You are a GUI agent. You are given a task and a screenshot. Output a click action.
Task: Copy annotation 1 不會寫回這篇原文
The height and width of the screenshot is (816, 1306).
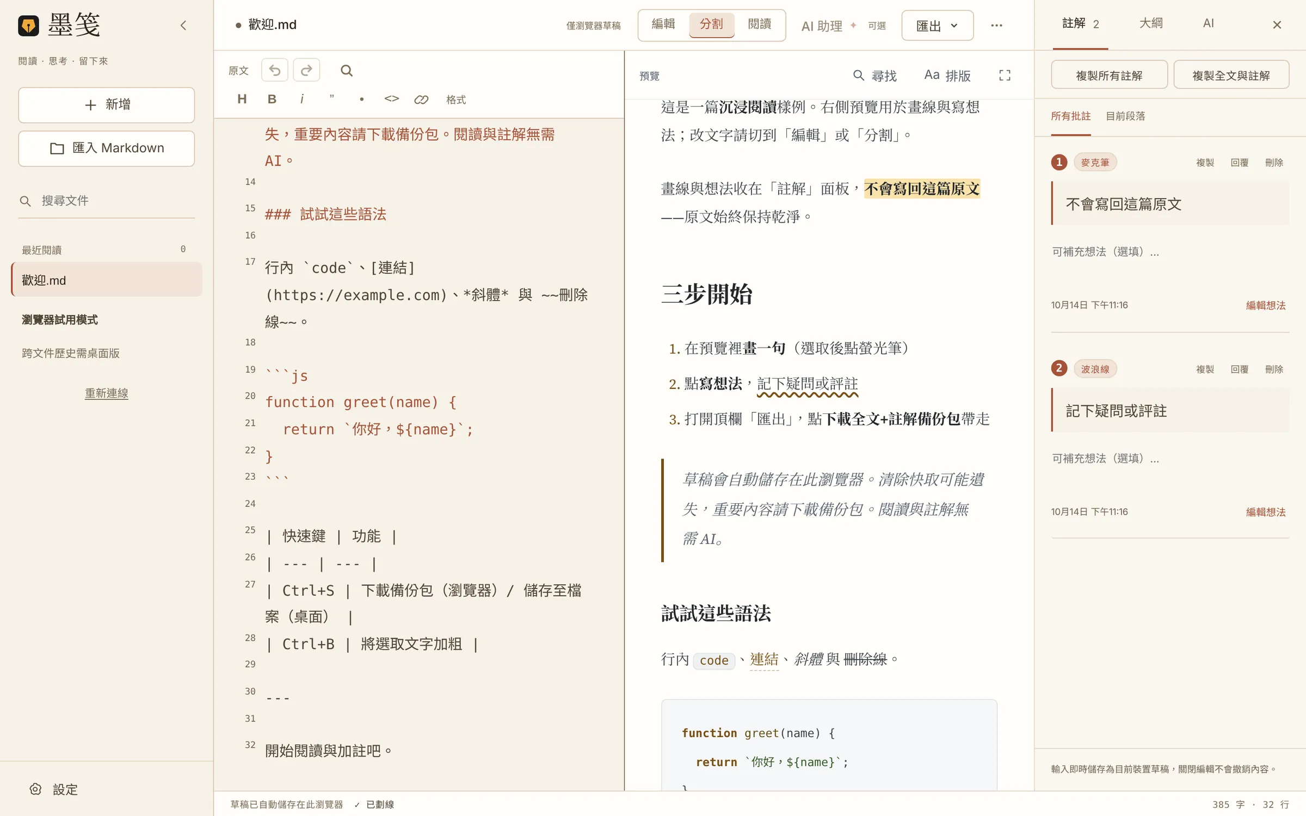1205,163
